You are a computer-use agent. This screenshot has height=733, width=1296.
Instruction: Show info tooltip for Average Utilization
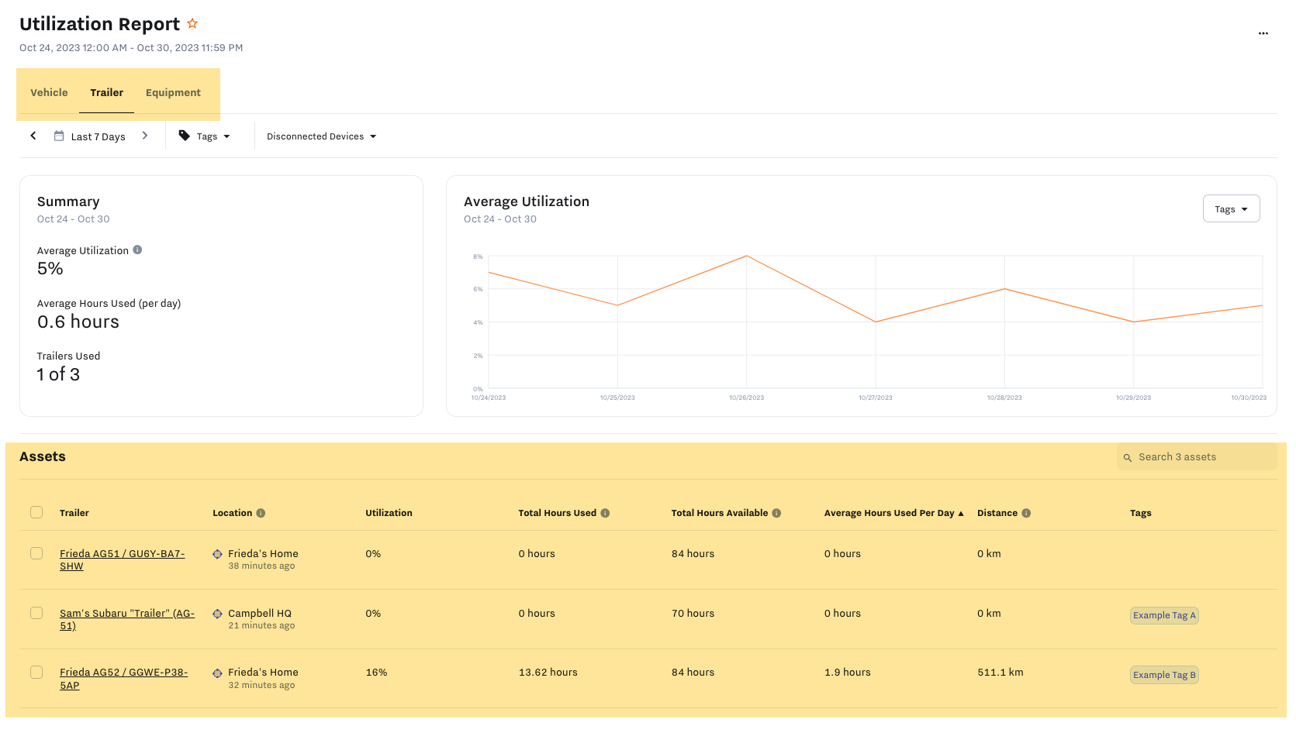[137, 249]
